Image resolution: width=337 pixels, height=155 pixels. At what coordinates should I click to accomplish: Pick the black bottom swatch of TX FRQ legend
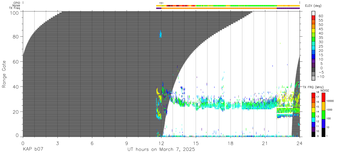coord(313,134)
